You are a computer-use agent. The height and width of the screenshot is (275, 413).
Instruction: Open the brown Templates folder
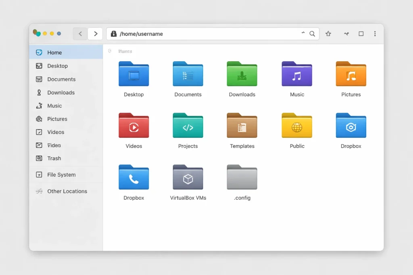[x=242, y=126]
